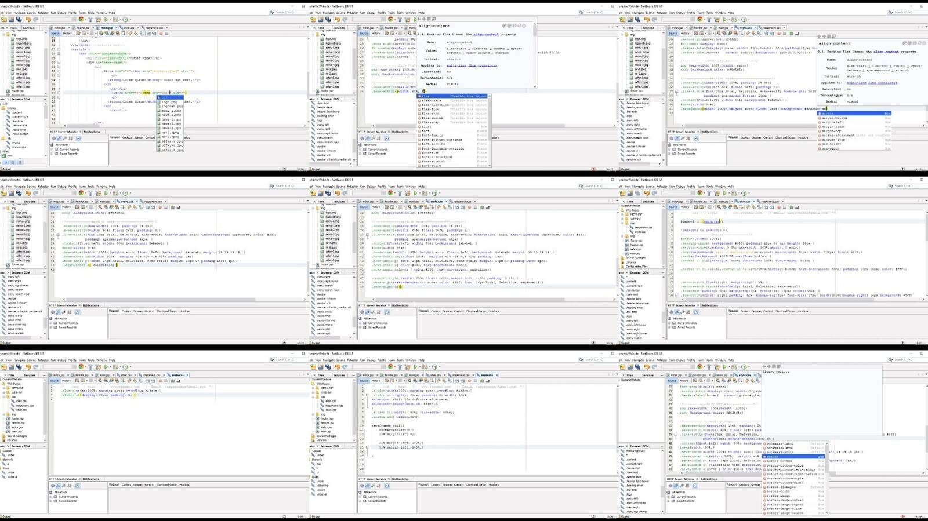928x521 pixels.
Task: Switch to History view in the @keyframes editor
Action: click(376, 381)
